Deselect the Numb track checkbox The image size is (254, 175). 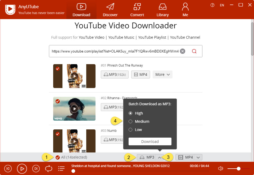coord(57,134)
